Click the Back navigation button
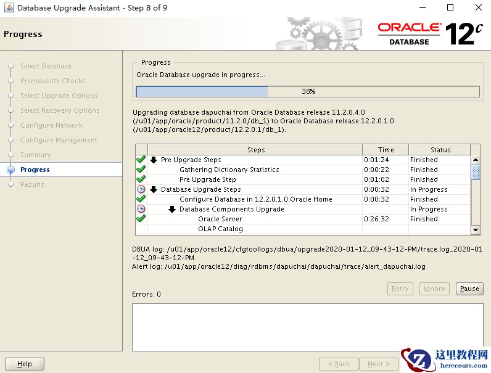Image resolution: width=491 pixels, height=373 pixels. [x=339, y=364]
